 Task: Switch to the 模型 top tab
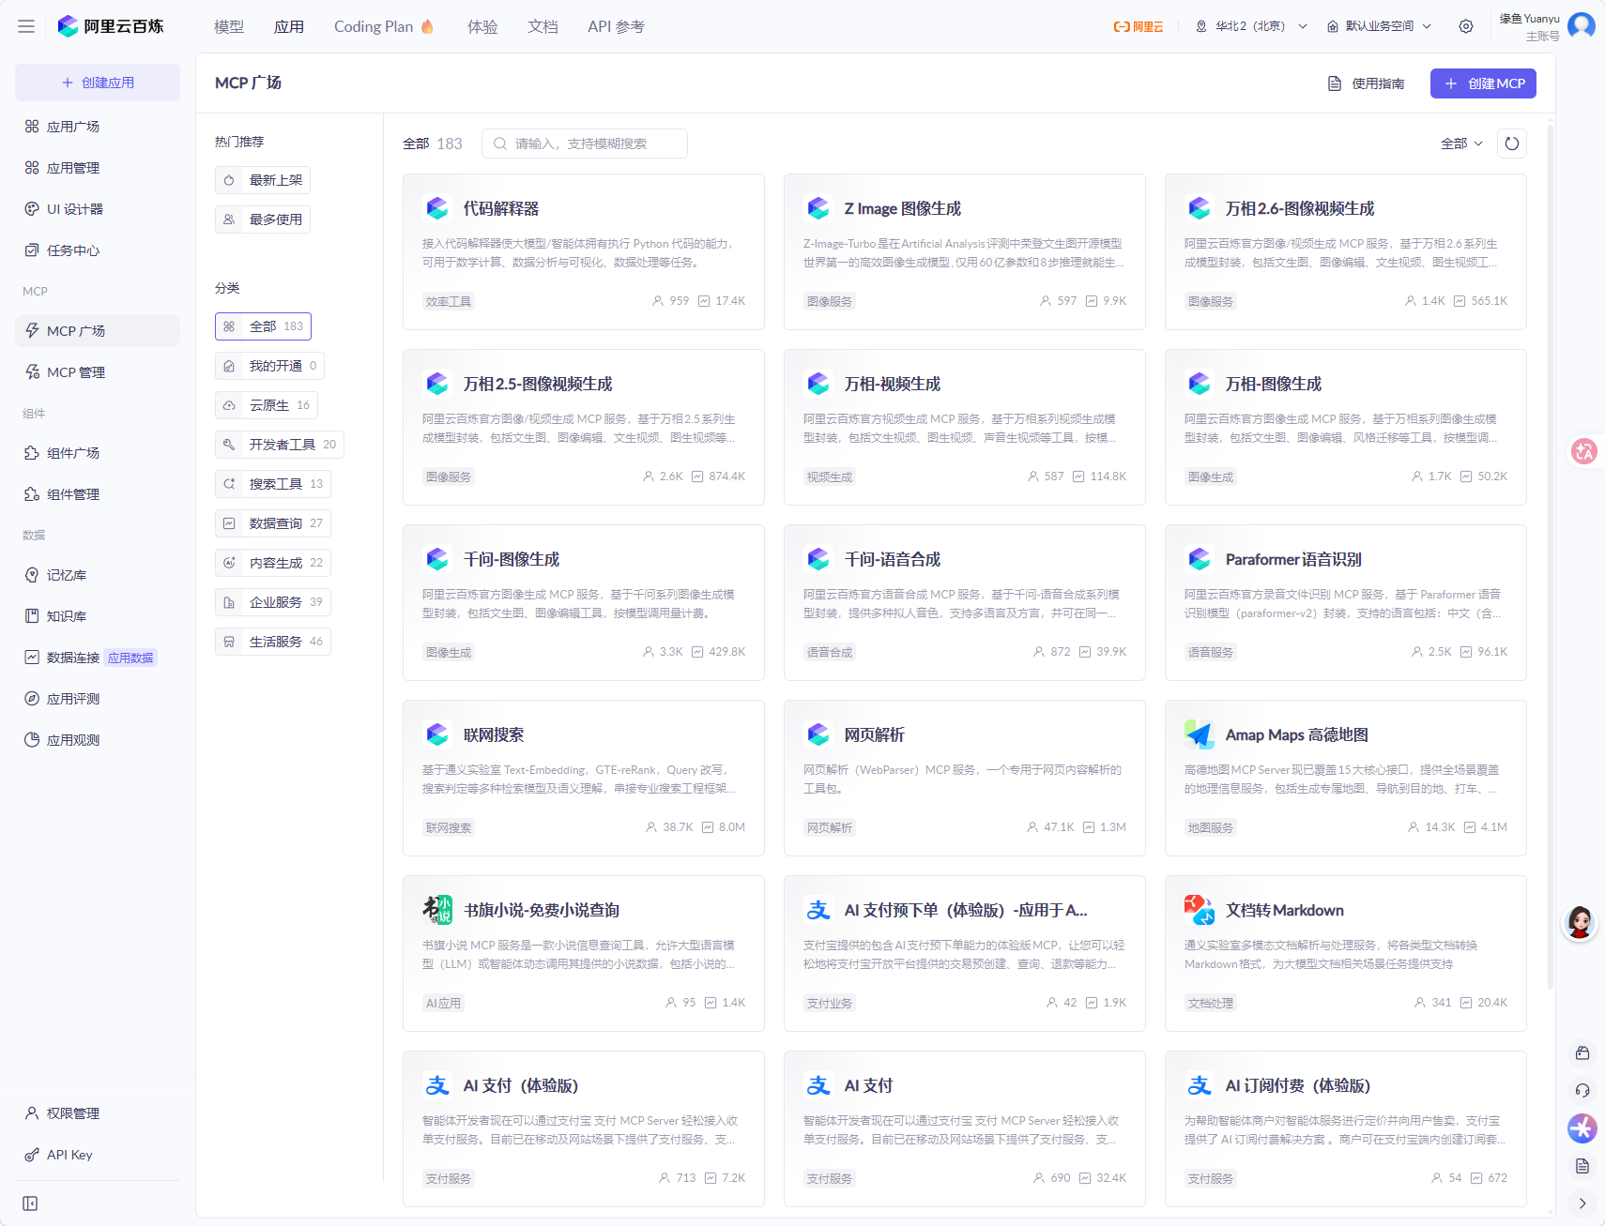pyautogui.click(x=228, y=26)
